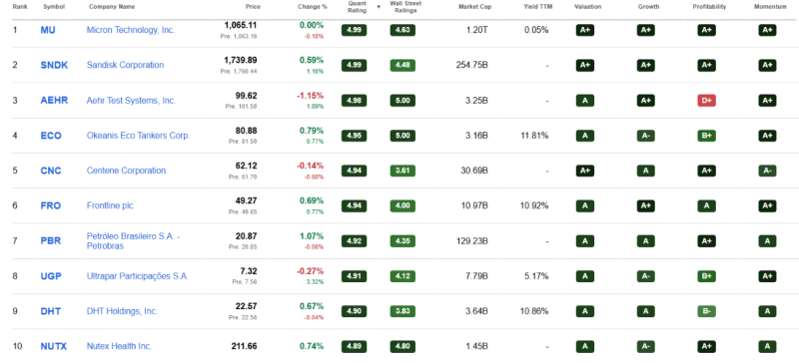Sort by the Wall Street Ratings header
Screen dimensions: 799x363
[x=406, y=7]
